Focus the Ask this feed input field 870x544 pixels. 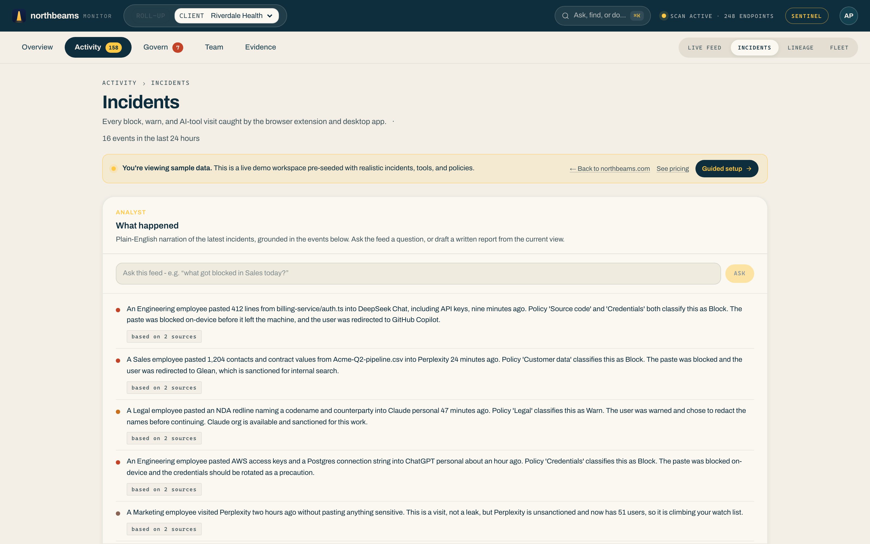tap(418, 273)
